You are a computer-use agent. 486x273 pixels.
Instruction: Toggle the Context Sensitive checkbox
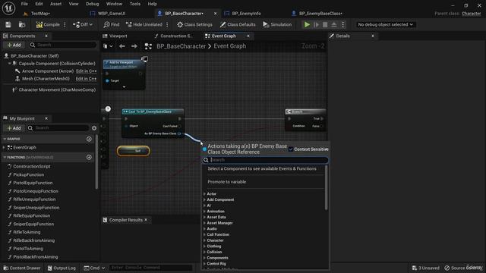point(291,149)
